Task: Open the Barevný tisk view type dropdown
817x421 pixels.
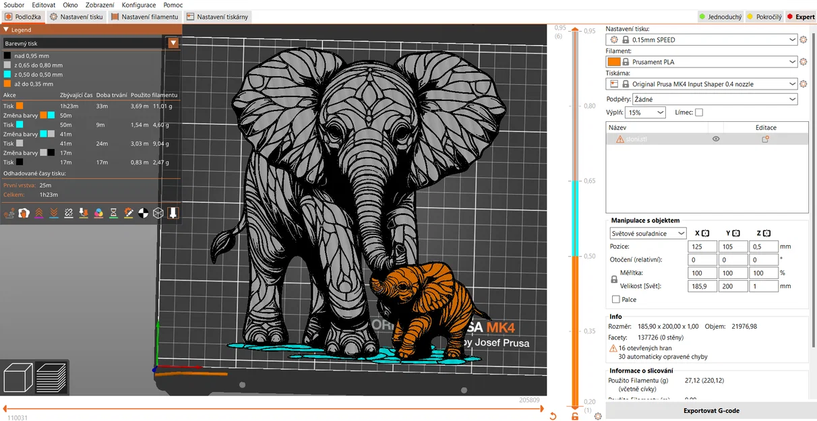Action: pos(173,43)
